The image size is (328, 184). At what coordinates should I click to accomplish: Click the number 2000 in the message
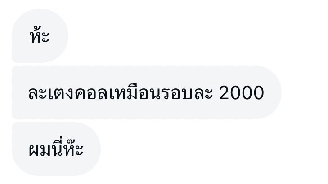pos(242,93)
